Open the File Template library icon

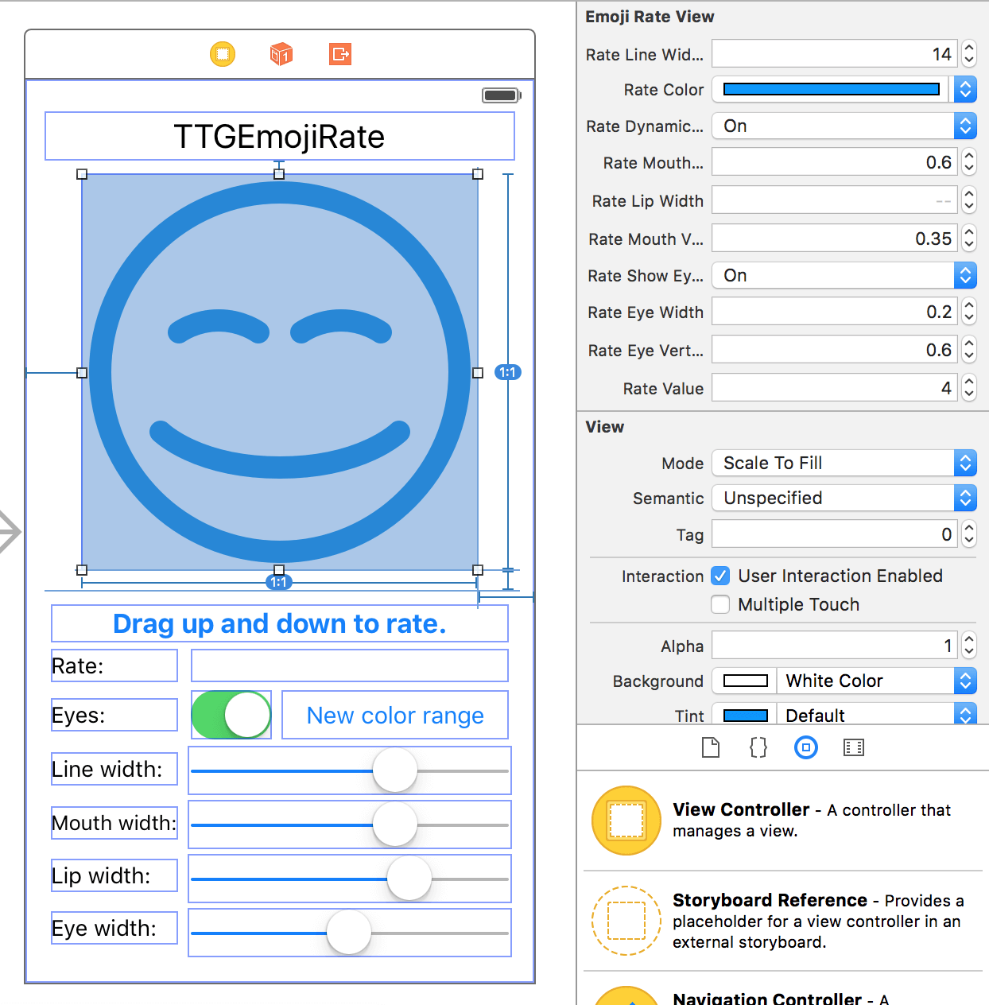tap(711, 747)
